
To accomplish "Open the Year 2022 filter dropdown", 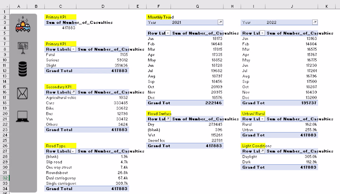I will click(315, 22).
